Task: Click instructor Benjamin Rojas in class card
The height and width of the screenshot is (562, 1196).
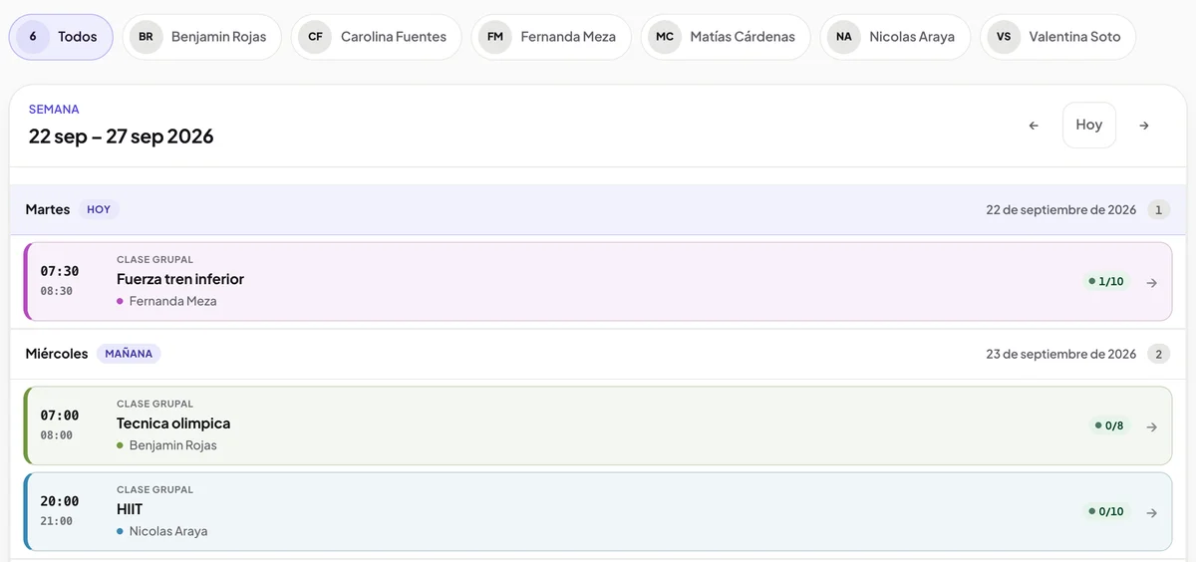Action: (x=172, y=445)
